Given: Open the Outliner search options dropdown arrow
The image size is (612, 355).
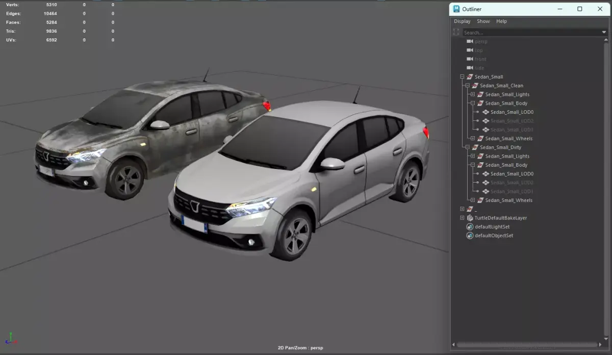Looking at the screenshot, I should [x=604, y=33].
